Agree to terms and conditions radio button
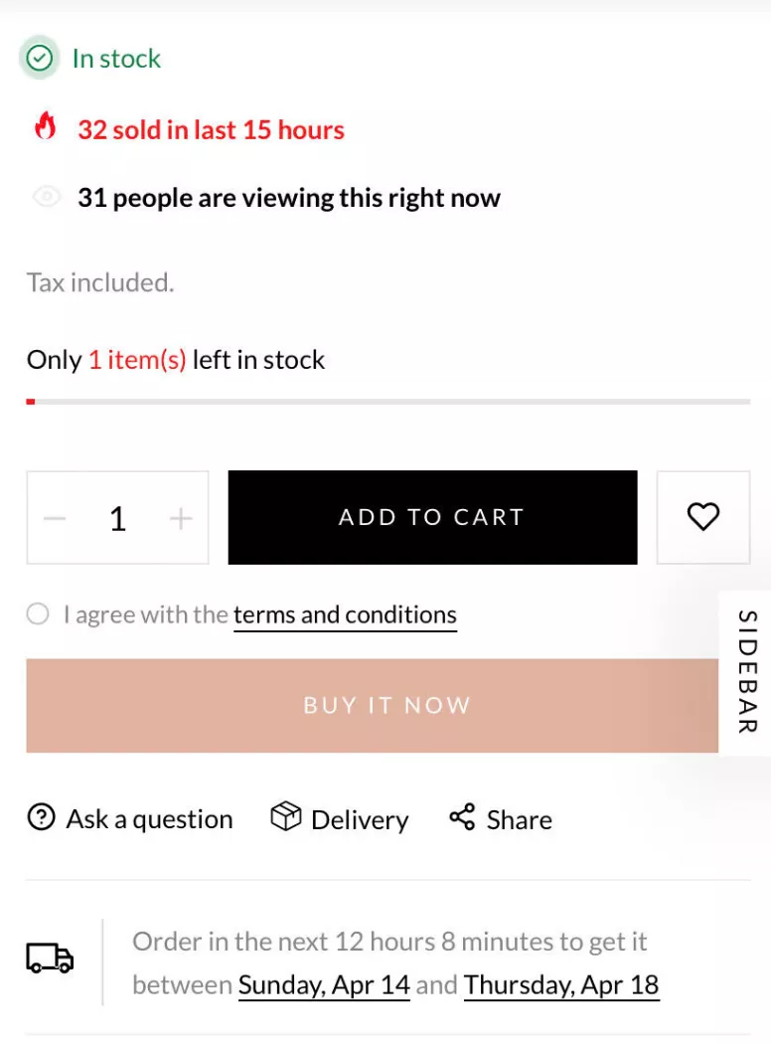This screenshot has width=771, height=1044. [38, 614]
